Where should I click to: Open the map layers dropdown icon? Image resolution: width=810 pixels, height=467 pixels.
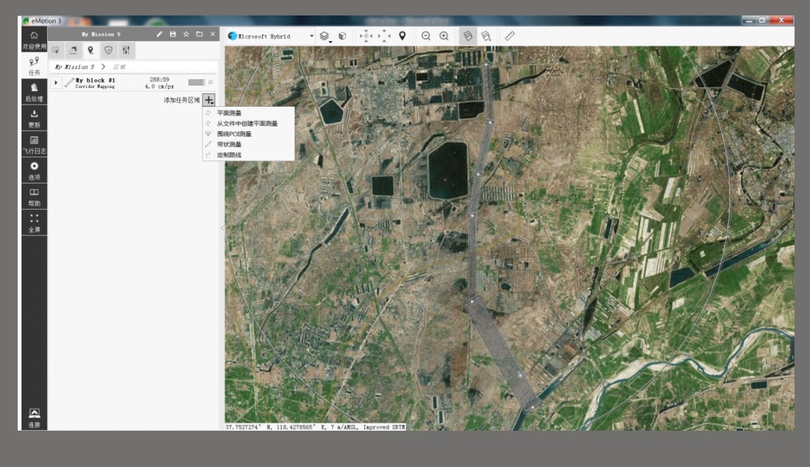(325, 36)
